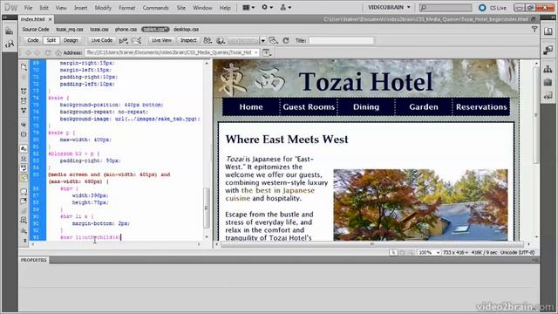Screen dimensions: 558x314
Task: Open the Layout workspace icon menu
Action: 248,7
